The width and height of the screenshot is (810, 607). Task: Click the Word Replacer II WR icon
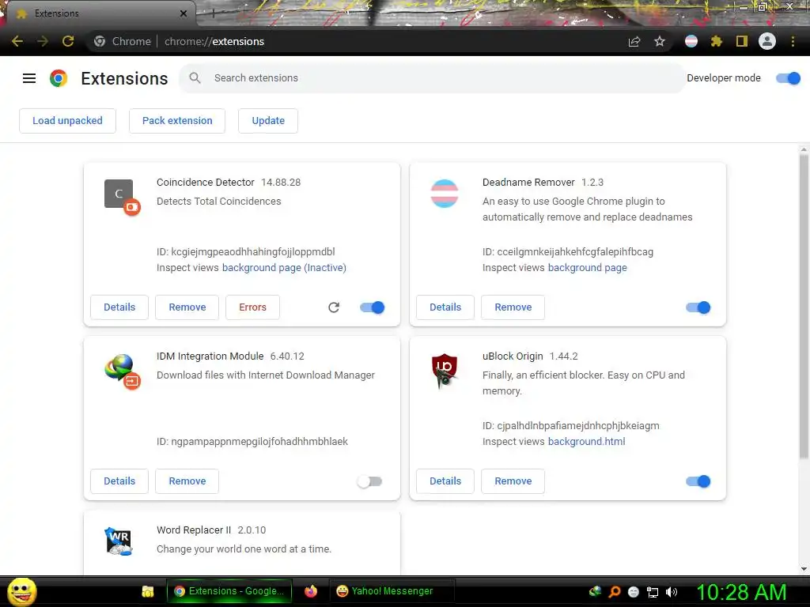pyautogui.click(x=119, y=541)
